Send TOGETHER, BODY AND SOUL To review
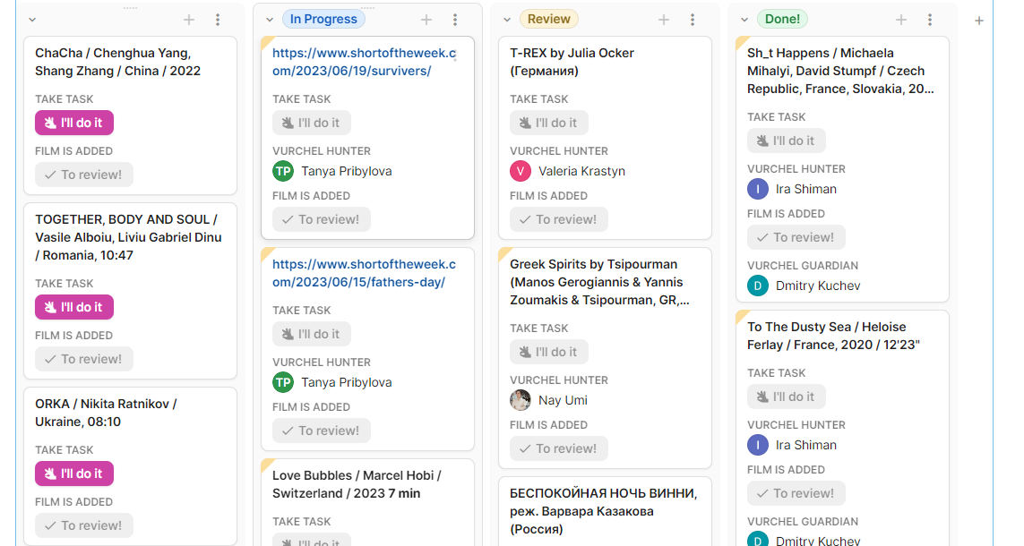 [84, 360]
